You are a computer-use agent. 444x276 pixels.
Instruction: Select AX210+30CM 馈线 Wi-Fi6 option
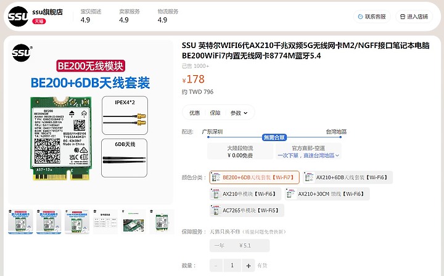tap(327, 194)
